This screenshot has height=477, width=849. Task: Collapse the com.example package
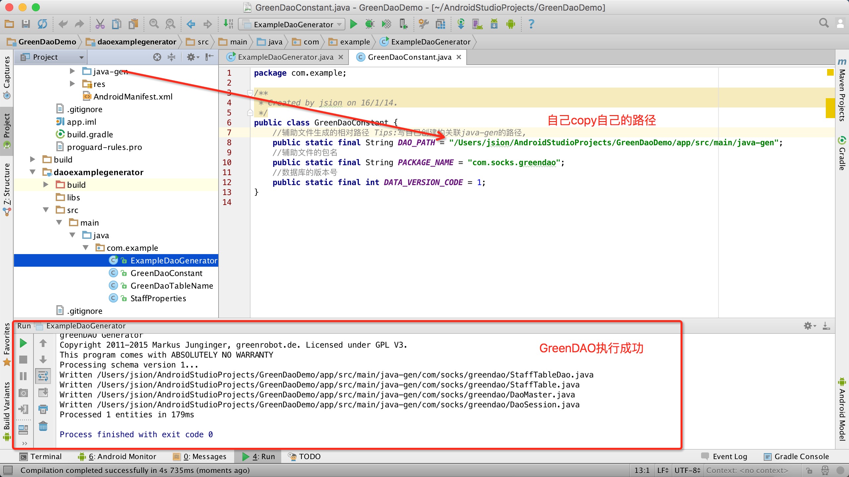click(86, 247)
